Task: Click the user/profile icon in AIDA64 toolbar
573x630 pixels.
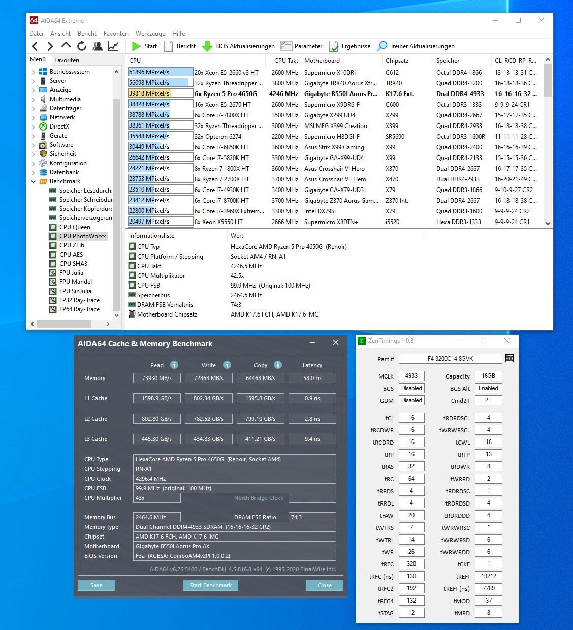Action: coord(98,46)
